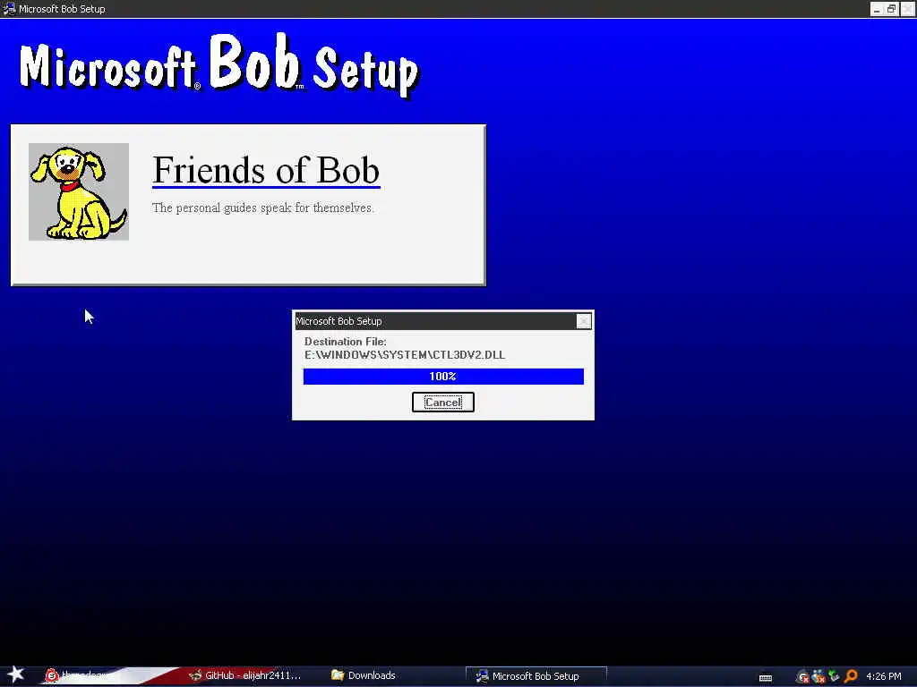Click the progress dialog's Microsoft Bob Setup title bar

436,321
